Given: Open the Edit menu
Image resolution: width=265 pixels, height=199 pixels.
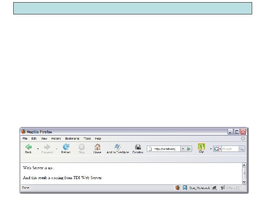Looking at the screenshot, I should [34, 139].
